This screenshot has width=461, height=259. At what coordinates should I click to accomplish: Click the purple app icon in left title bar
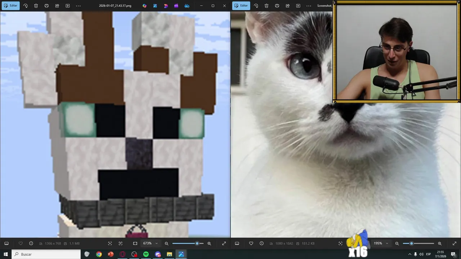[176, 6]
